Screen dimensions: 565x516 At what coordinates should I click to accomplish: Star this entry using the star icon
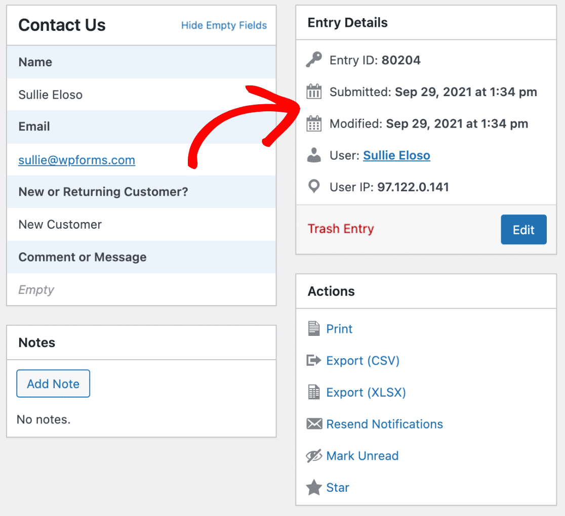coord(314,487)
